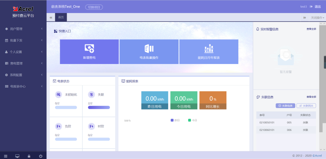The height and width of the screenshot is (159, 326).
Task: Open the 关闭操作 dropdown
Action: pyautogui.click(x=317, y=18)
